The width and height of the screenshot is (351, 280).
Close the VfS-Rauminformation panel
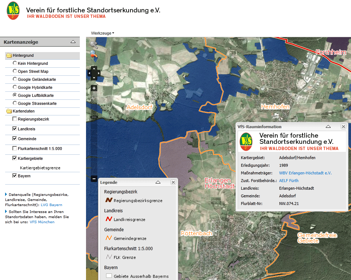coord(343,127)
